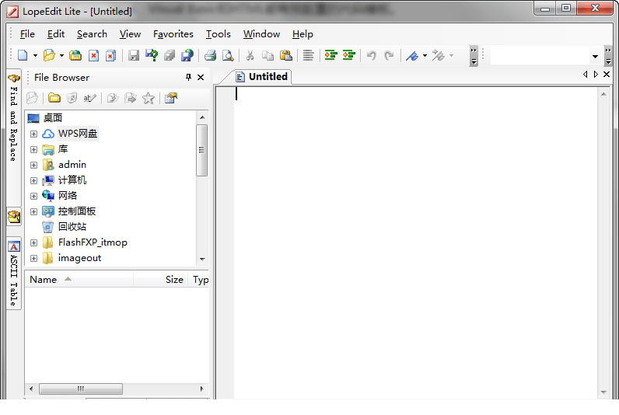Click the Print icon
The width and height of the screenshot is (619, 415).
(x=210, y=56)
